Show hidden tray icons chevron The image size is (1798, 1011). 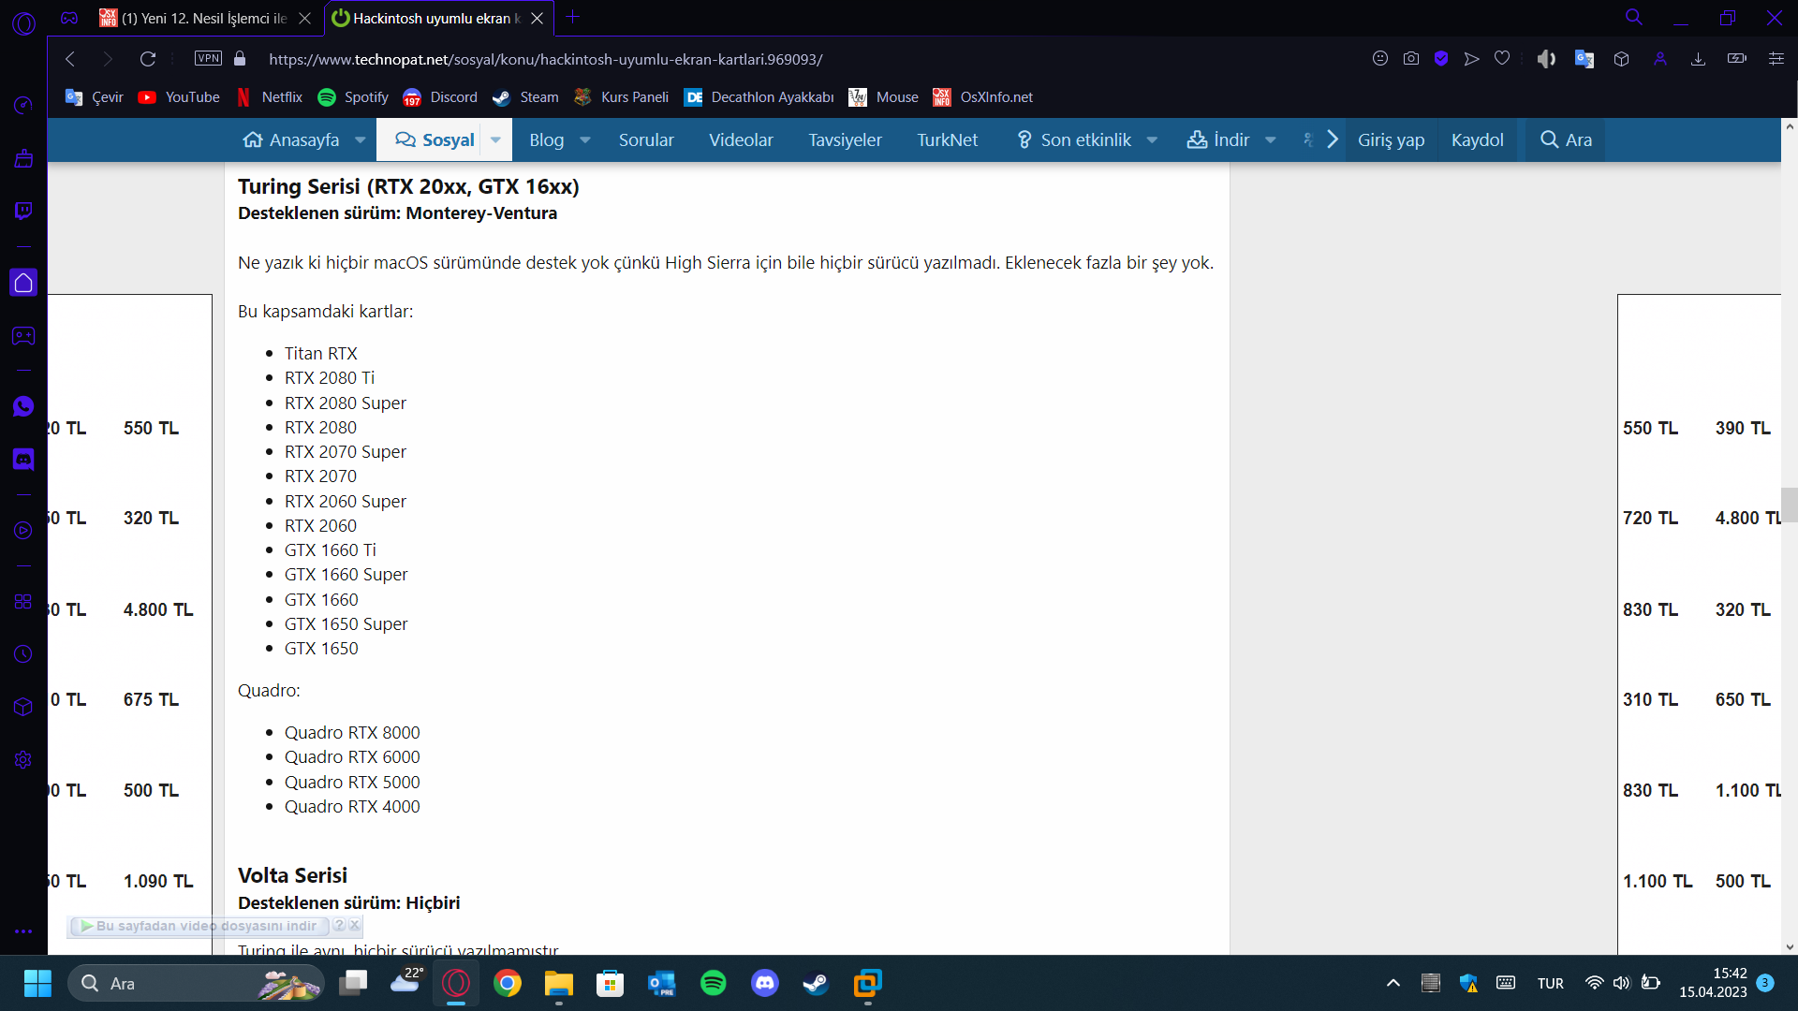(x=1393, y=983)
